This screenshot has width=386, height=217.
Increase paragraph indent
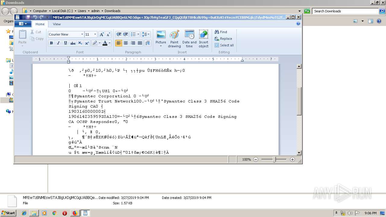[x=126, y=34]
